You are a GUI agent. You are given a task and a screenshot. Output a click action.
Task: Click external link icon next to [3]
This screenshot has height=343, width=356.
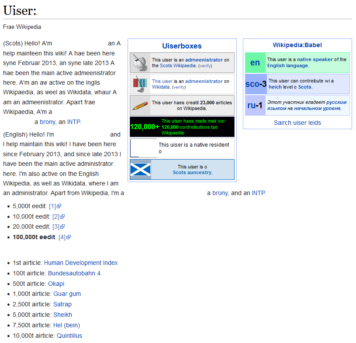pos(62,226)
